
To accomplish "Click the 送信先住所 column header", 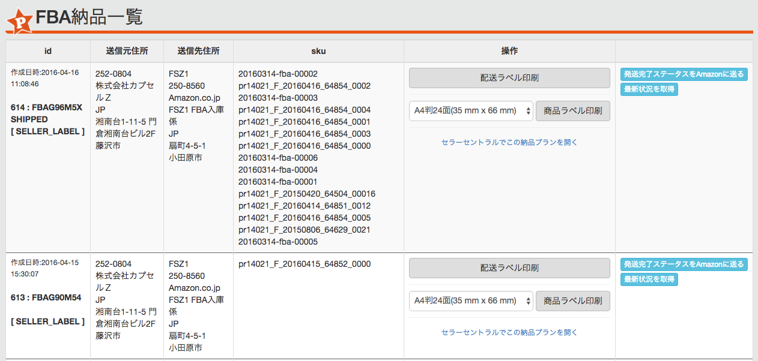I will tap(198, 52).
